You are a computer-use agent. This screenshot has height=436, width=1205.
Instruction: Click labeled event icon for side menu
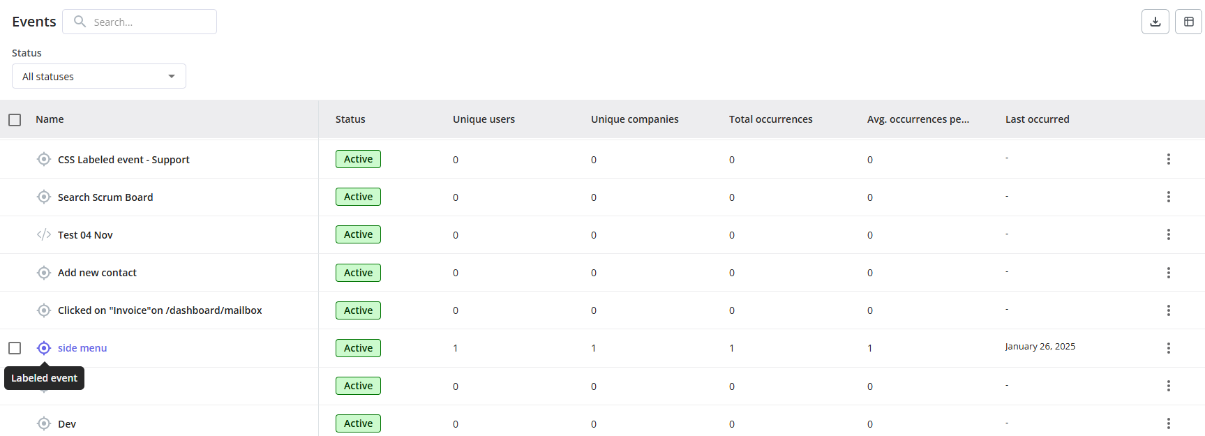[44, 348]
